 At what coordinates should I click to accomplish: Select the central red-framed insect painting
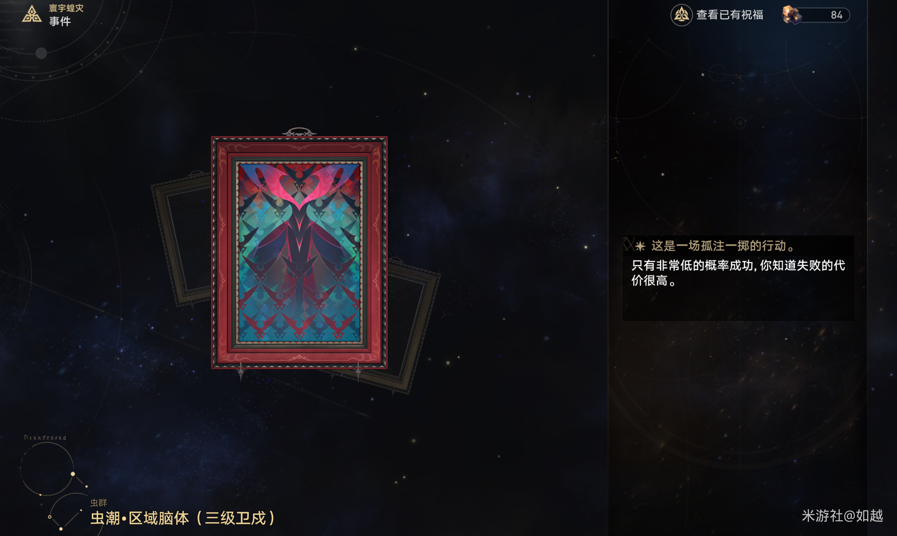click(299, 253)
